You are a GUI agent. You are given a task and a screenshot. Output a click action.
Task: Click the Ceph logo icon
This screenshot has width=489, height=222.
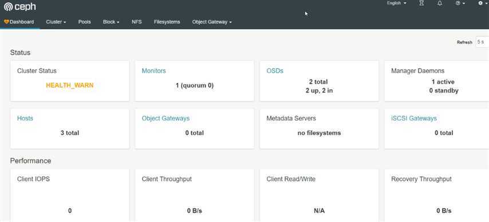coord(8,7)
